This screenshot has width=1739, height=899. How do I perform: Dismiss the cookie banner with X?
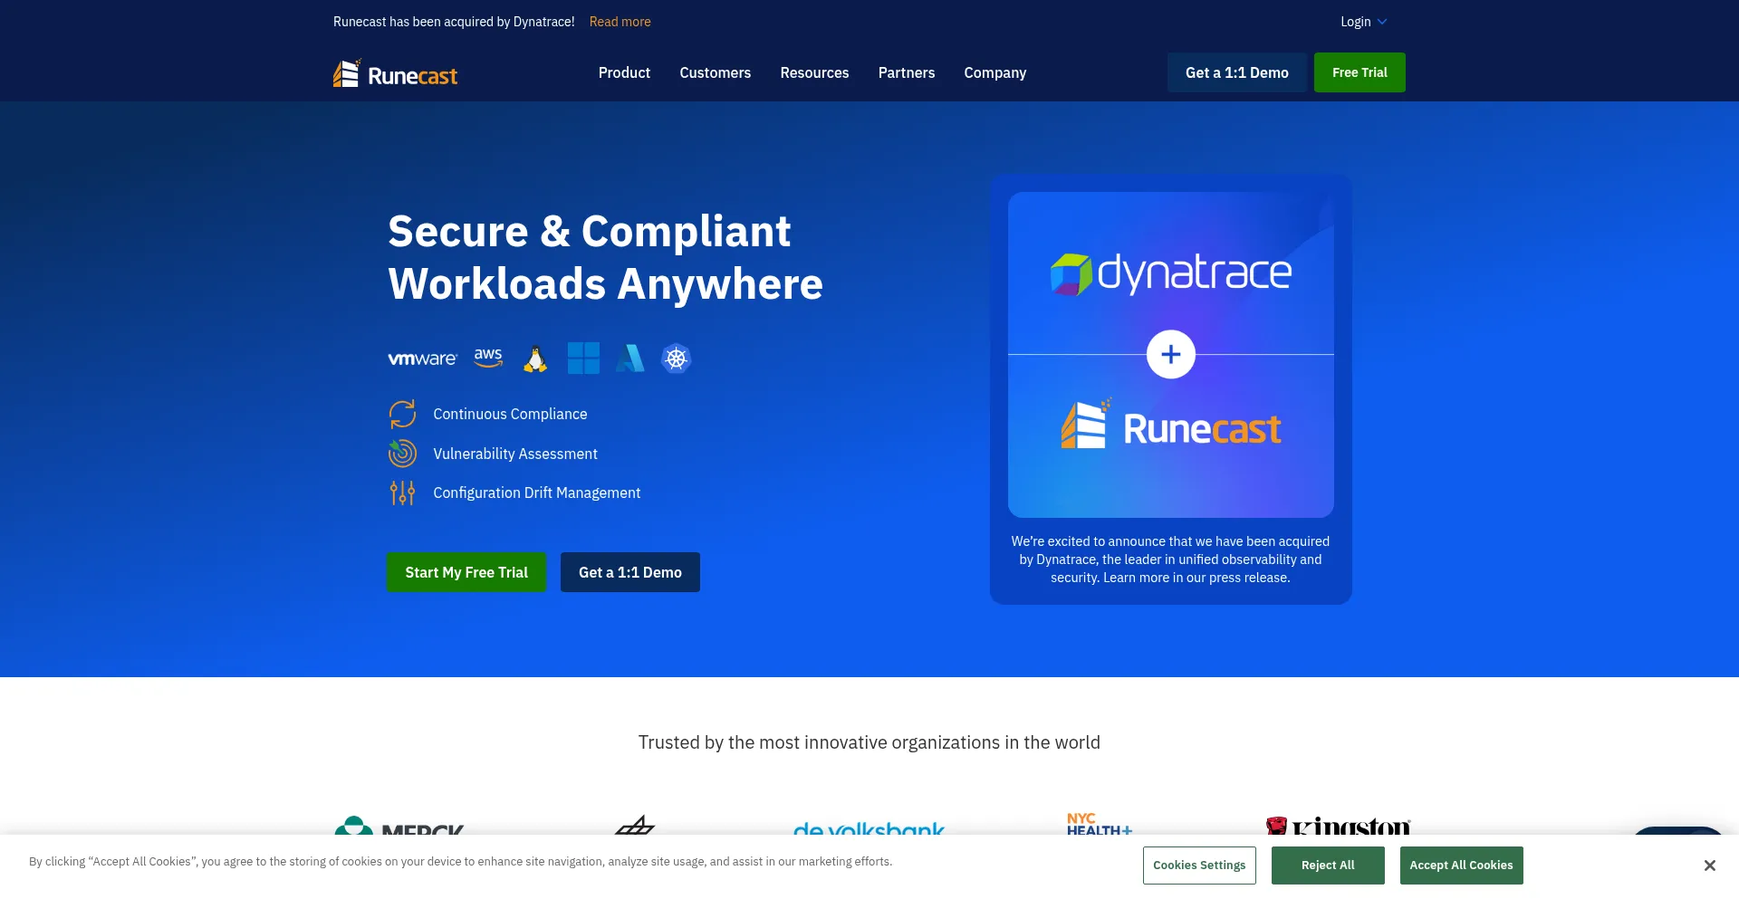1709,866
